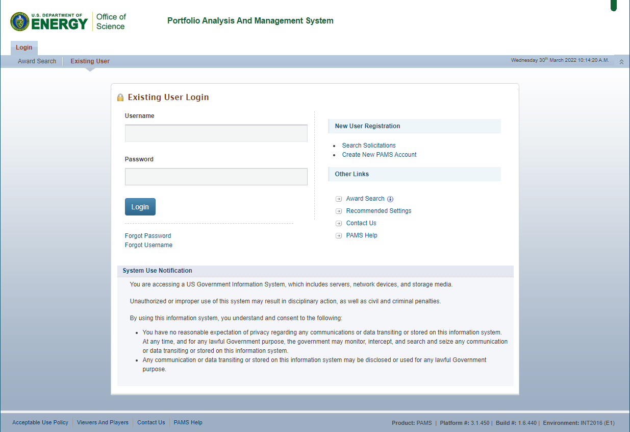The width and height of the screenshot is (630, 432).
Task: Open PAMS Help under Other Links
Action: tap(362, 235)
